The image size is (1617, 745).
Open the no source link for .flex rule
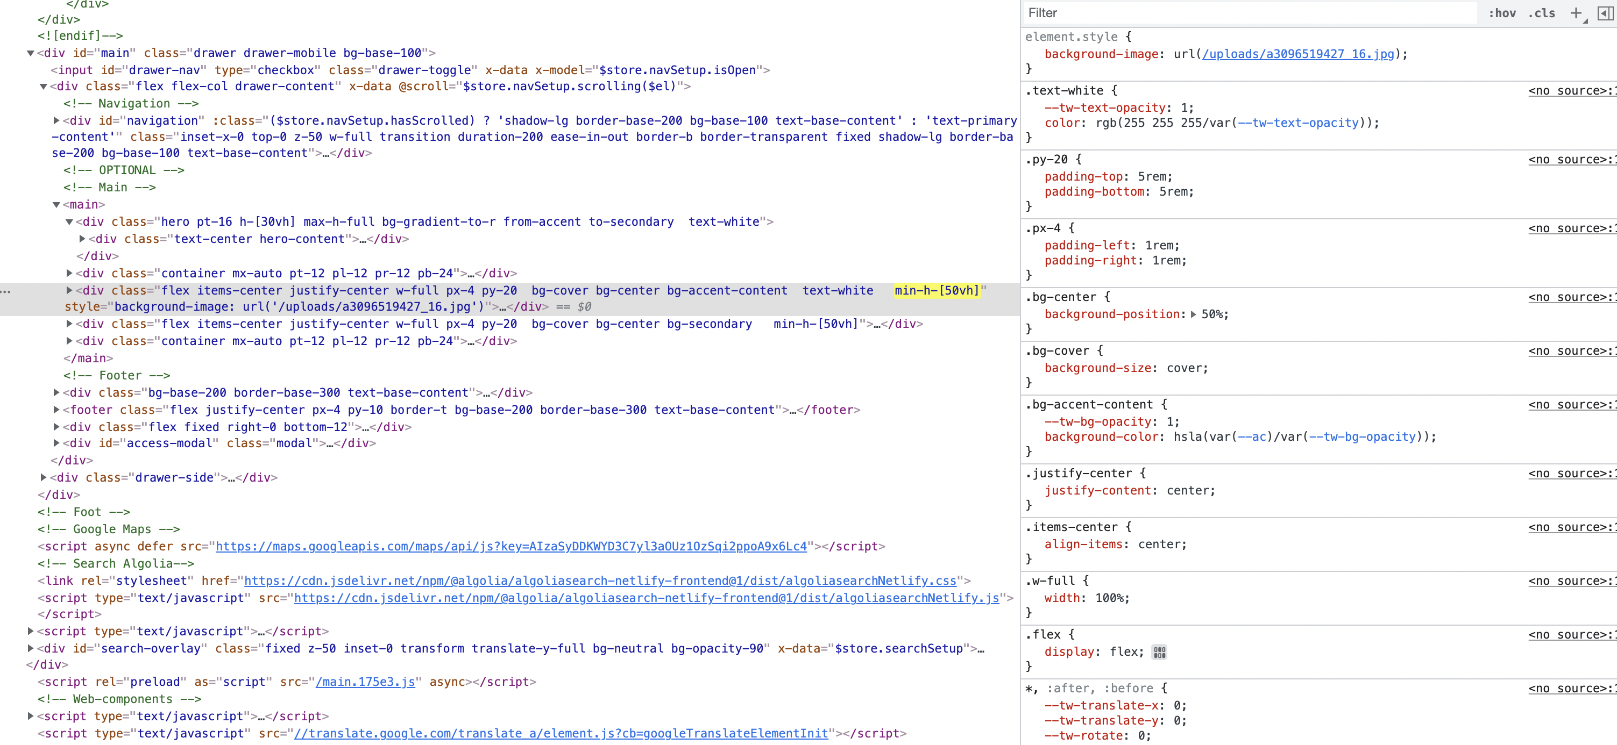coord(1572,635)
